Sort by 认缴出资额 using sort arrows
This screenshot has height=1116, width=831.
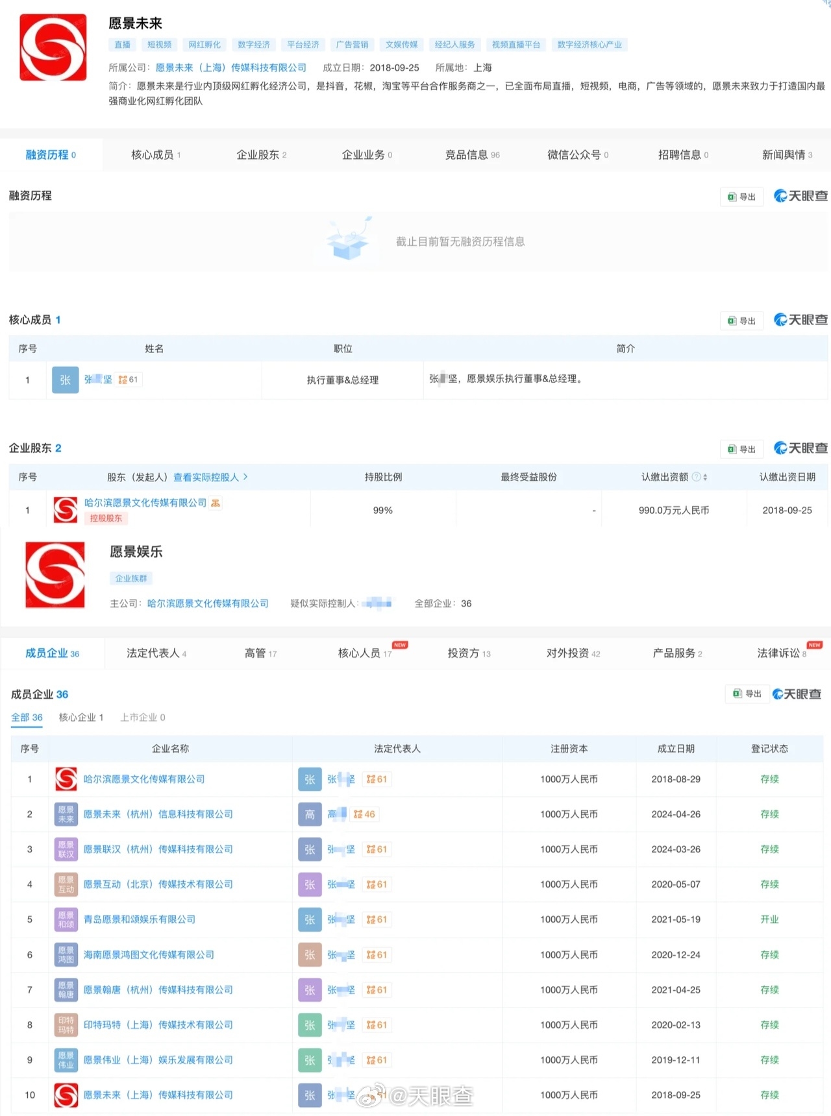[x=705, y=477]
